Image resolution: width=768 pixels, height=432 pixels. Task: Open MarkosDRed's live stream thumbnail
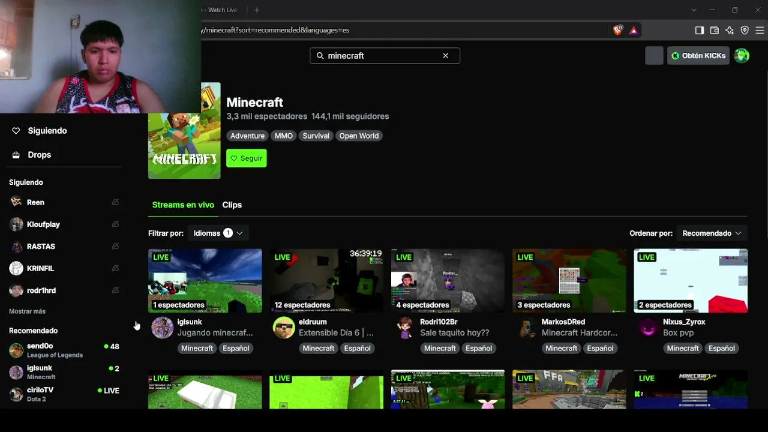pos(569,281)
